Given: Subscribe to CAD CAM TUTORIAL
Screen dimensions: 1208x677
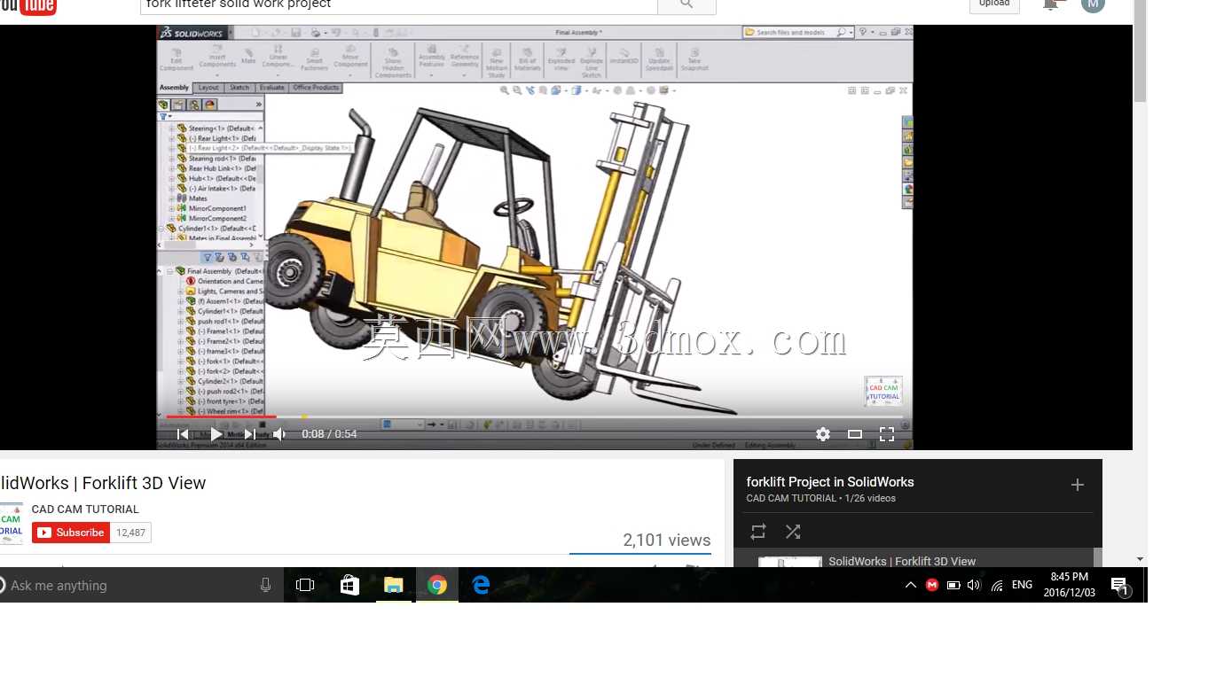Looking at the screenshot, I should pyautogui.click(x=71, y=533).
